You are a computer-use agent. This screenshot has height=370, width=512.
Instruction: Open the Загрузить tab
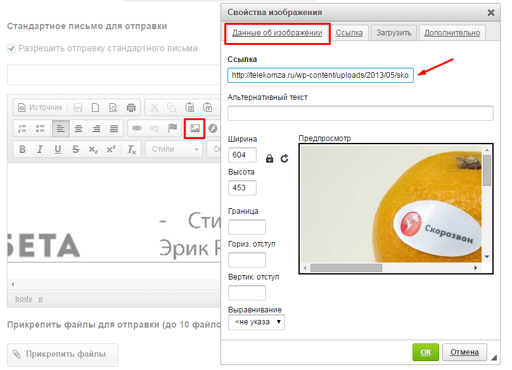click(x=394, y=33)
